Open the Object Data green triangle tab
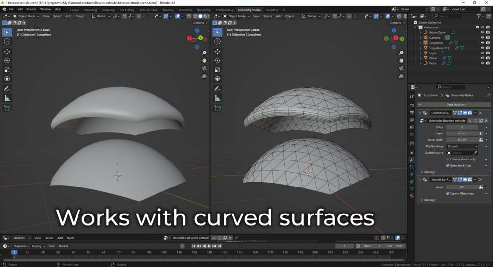 tap(412, 188)
